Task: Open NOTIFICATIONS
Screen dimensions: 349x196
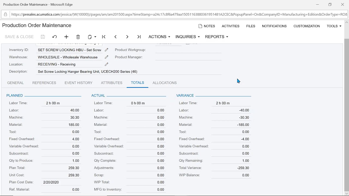Action: tap(274, 26)
